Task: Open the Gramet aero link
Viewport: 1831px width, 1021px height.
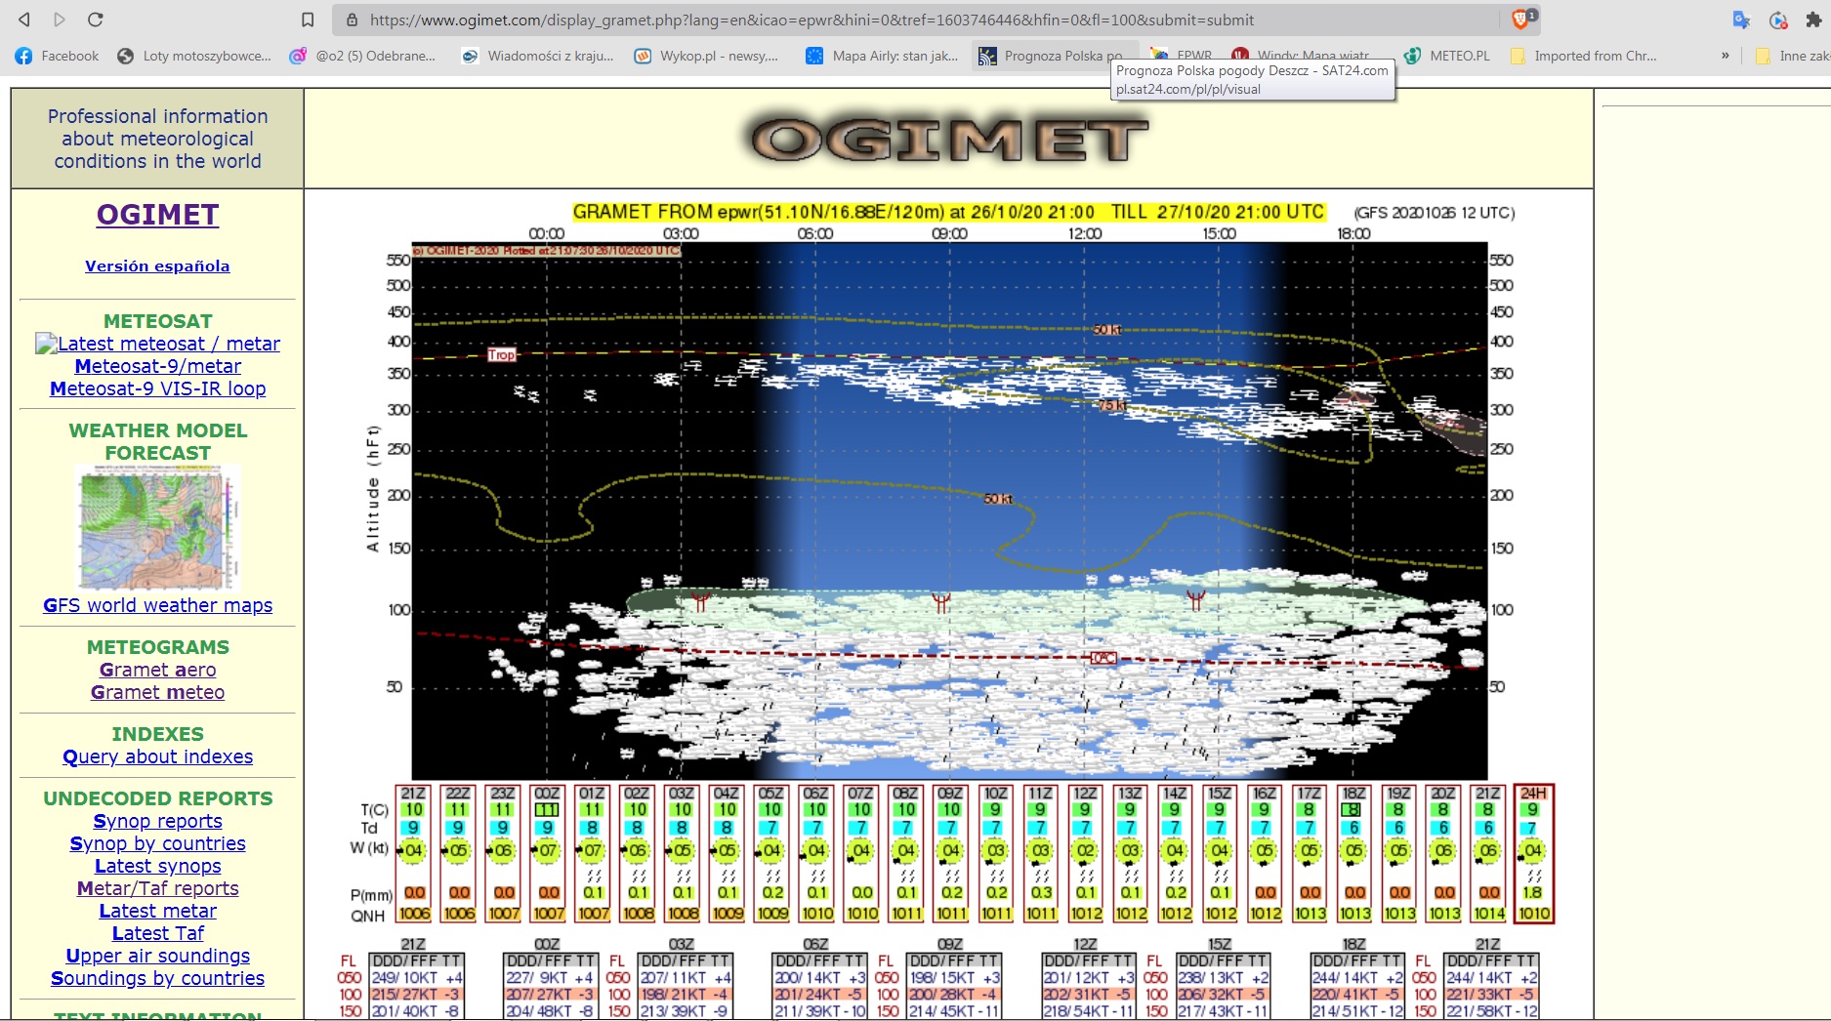Action: click(x=157, y=670)
